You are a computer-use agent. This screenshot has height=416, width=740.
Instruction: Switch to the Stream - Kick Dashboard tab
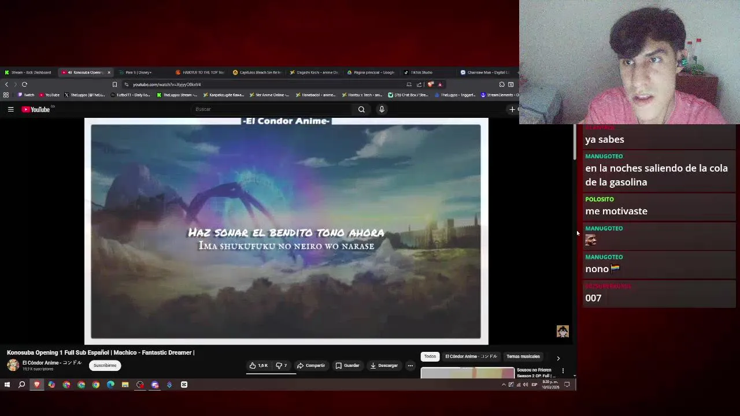coord(28,73)
